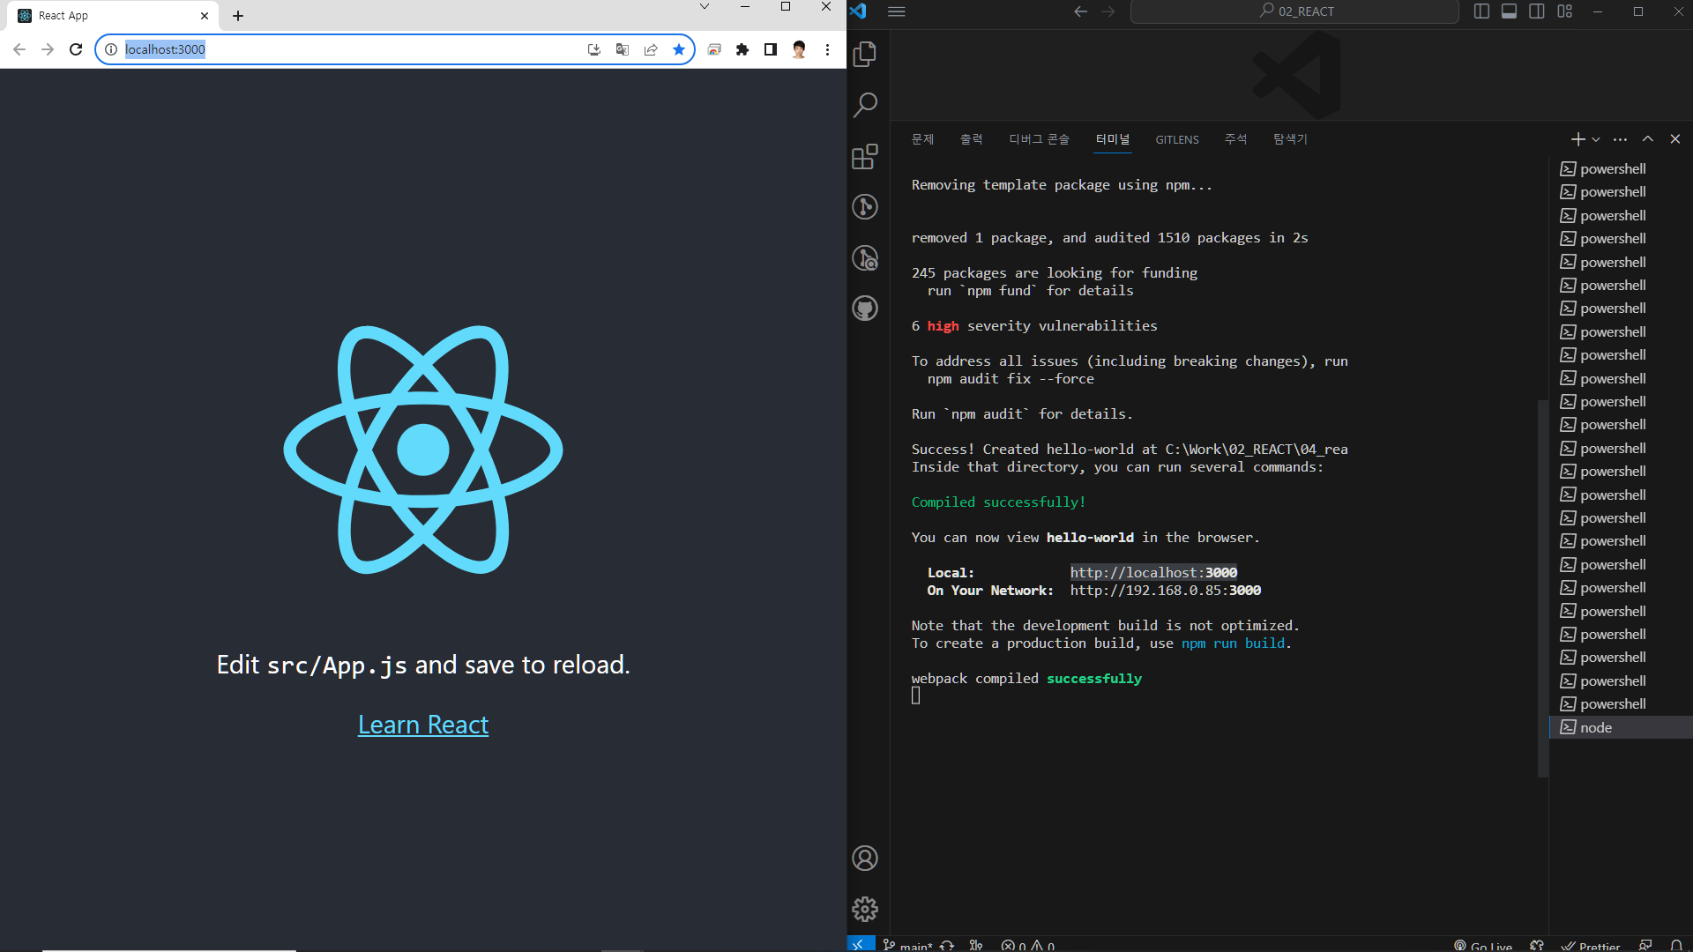Select the node terminal in the list
The width and height of the screenshot is (1693, 952).
(1596, 727)
